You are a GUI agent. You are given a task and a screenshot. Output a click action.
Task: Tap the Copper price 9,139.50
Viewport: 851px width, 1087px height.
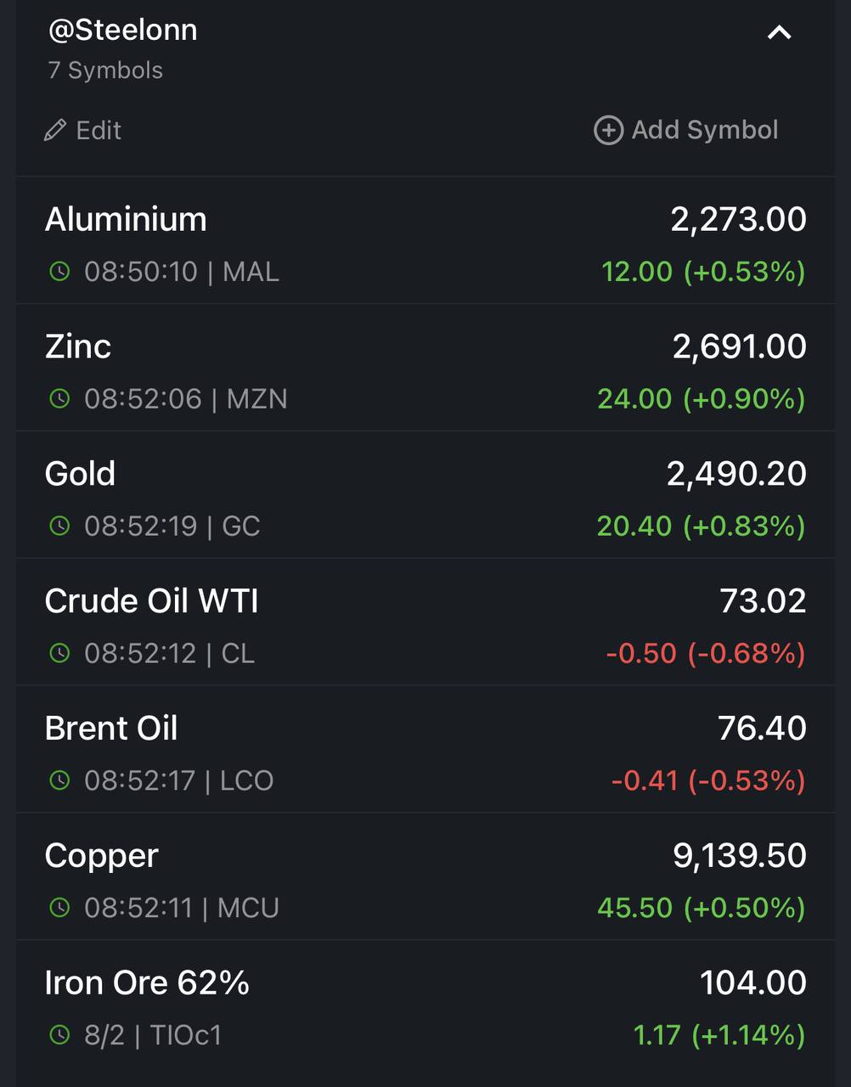pos(740,856)
